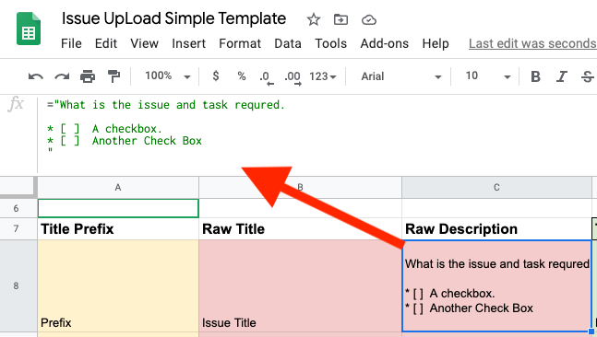Increase decimal places
Screen dimensions: 597x337
tap(293, 78)
